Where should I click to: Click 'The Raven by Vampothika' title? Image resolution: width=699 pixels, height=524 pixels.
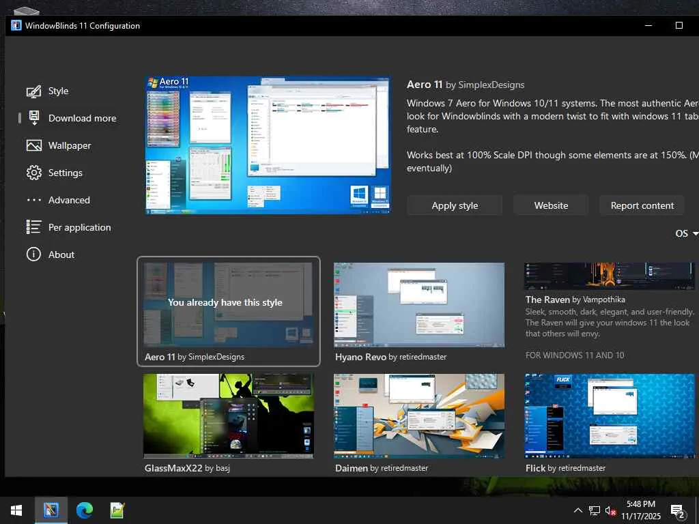pyautogui.click(x=575, y=300)
